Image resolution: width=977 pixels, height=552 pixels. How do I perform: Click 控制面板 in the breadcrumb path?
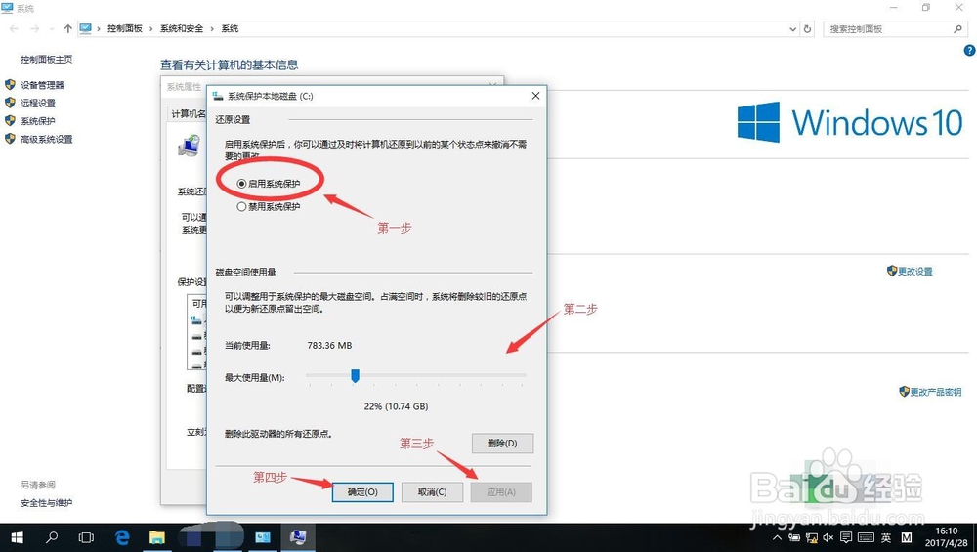(125, 28)
